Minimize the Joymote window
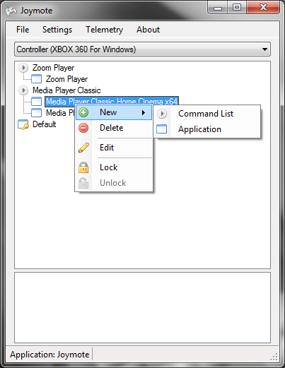This screenshot has width=285, height=368. (x=218, y=8)
